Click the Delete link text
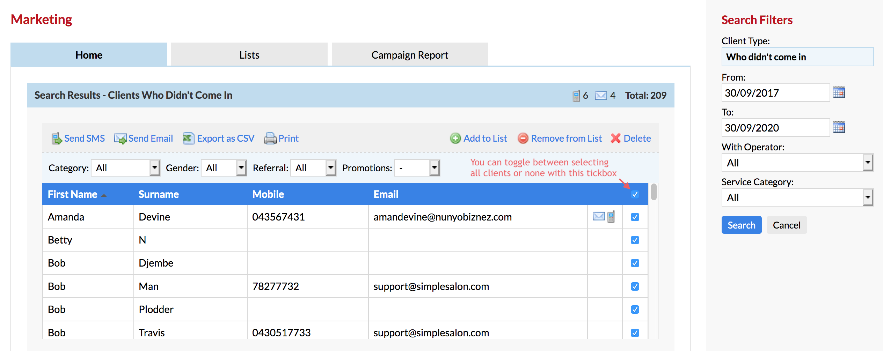The image size is (883, 351). coord(637,139)
